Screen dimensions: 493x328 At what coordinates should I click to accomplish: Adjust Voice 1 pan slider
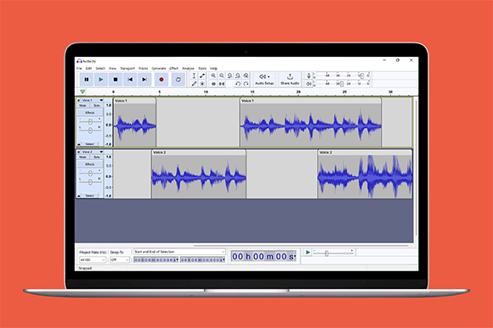[90, 131]
